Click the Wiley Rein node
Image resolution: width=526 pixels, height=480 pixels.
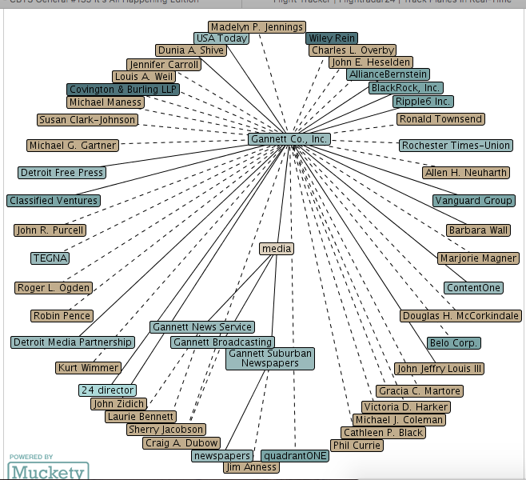click(332, 38)
